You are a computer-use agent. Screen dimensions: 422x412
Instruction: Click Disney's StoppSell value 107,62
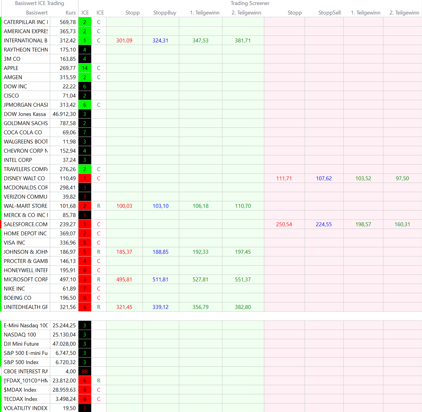tap(324, 178)
